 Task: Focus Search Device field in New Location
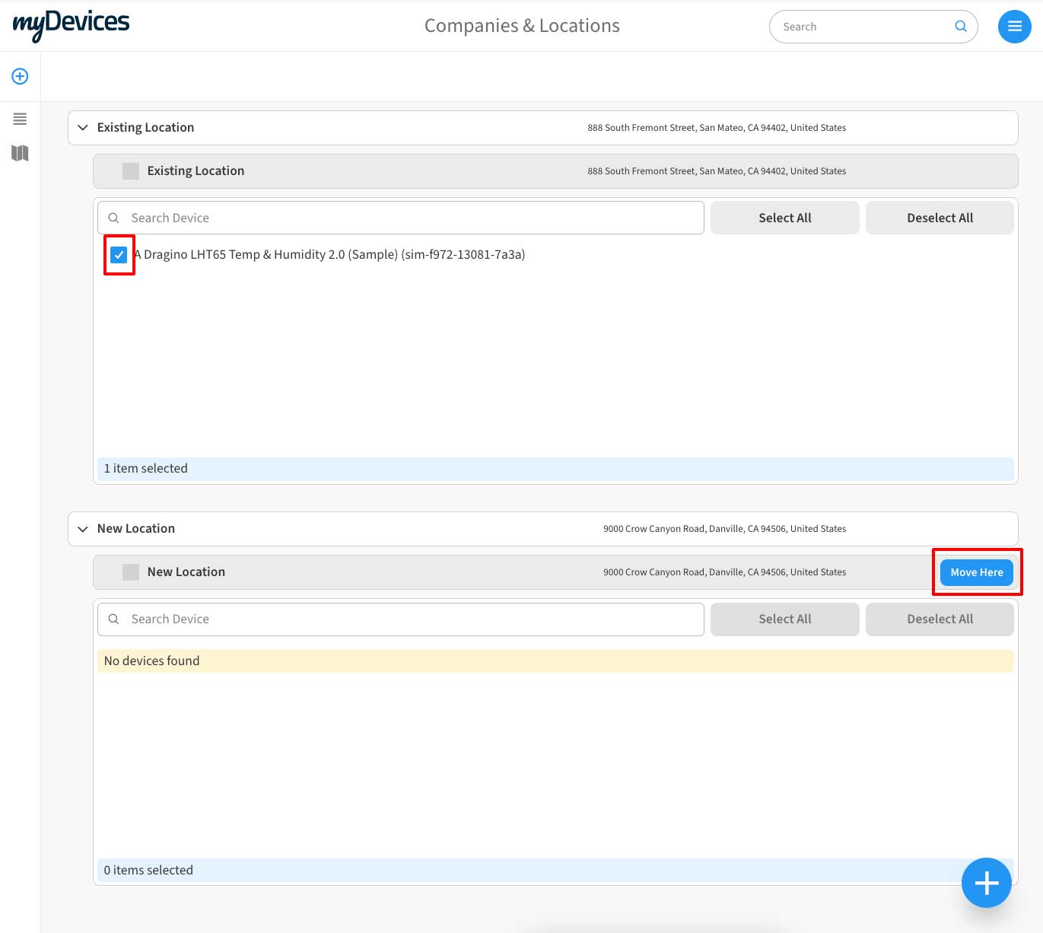point(411,619)
